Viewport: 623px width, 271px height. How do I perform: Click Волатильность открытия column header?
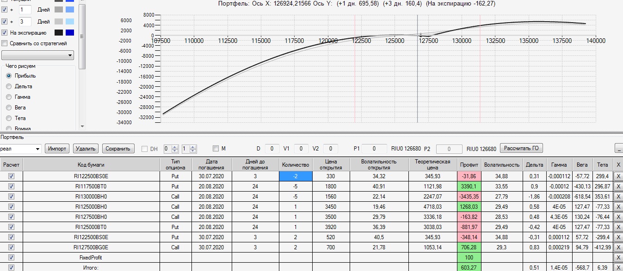pos(379,164)
